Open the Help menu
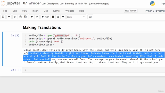Viewport: 165px width, 93px height. coord(82,11)
